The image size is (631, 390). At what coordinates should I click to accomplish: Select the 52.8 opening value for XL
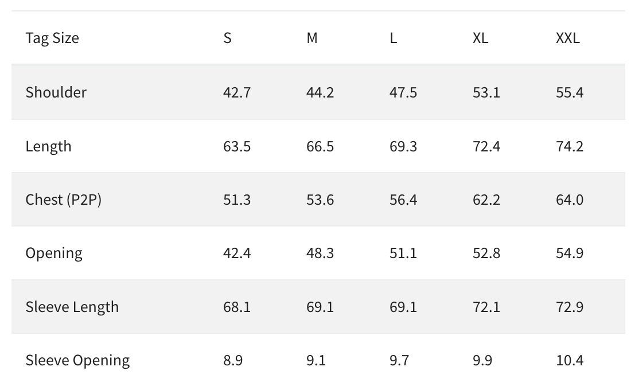pyautogui.click(x=486, y=253)
